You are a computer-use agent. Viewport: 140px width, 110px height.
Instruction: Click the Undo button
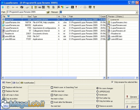coord(132,102)
